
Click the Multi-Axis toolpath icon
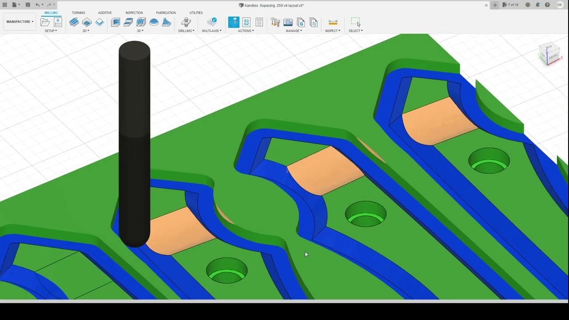click(212, 22)
